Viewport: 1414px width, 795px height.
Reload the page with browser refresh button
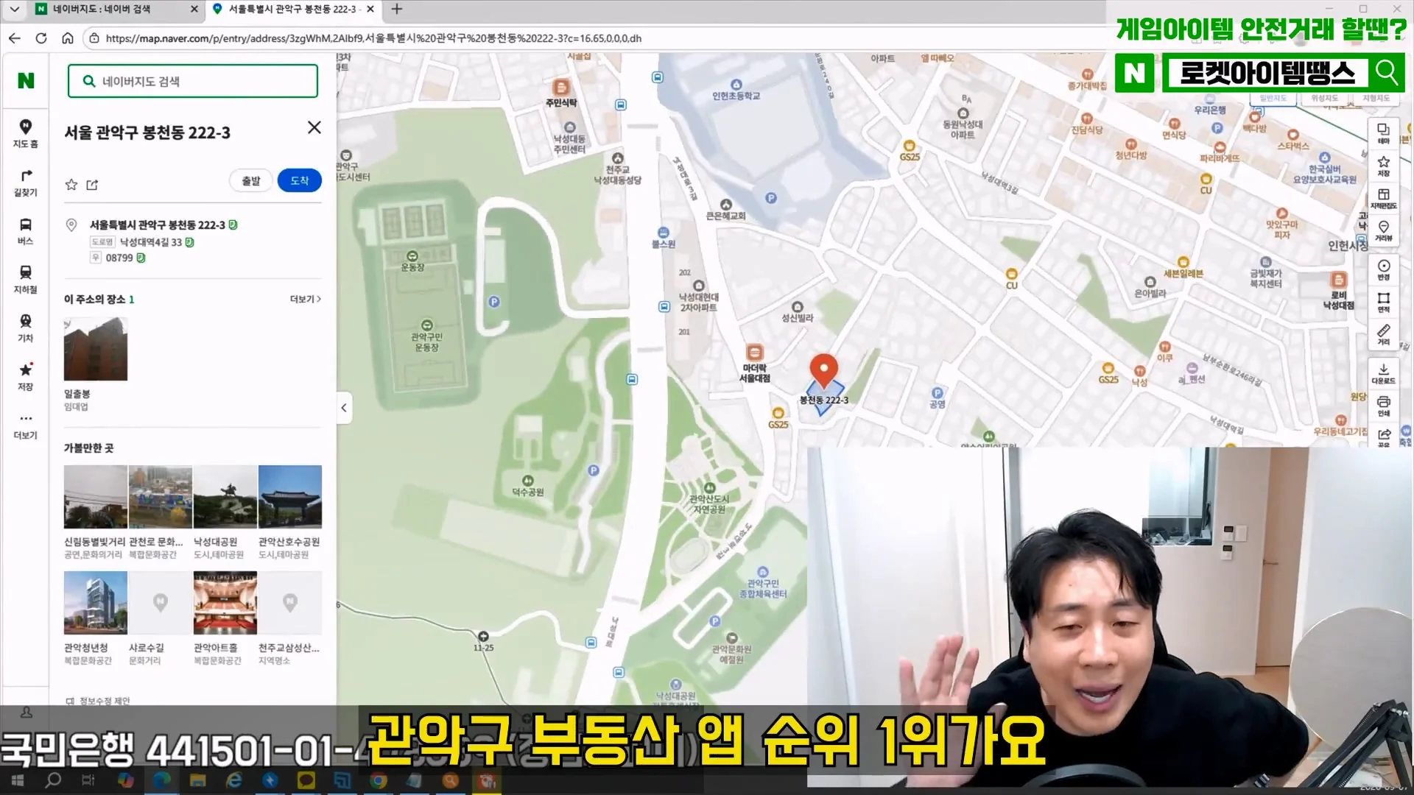(x=41, y=38)
